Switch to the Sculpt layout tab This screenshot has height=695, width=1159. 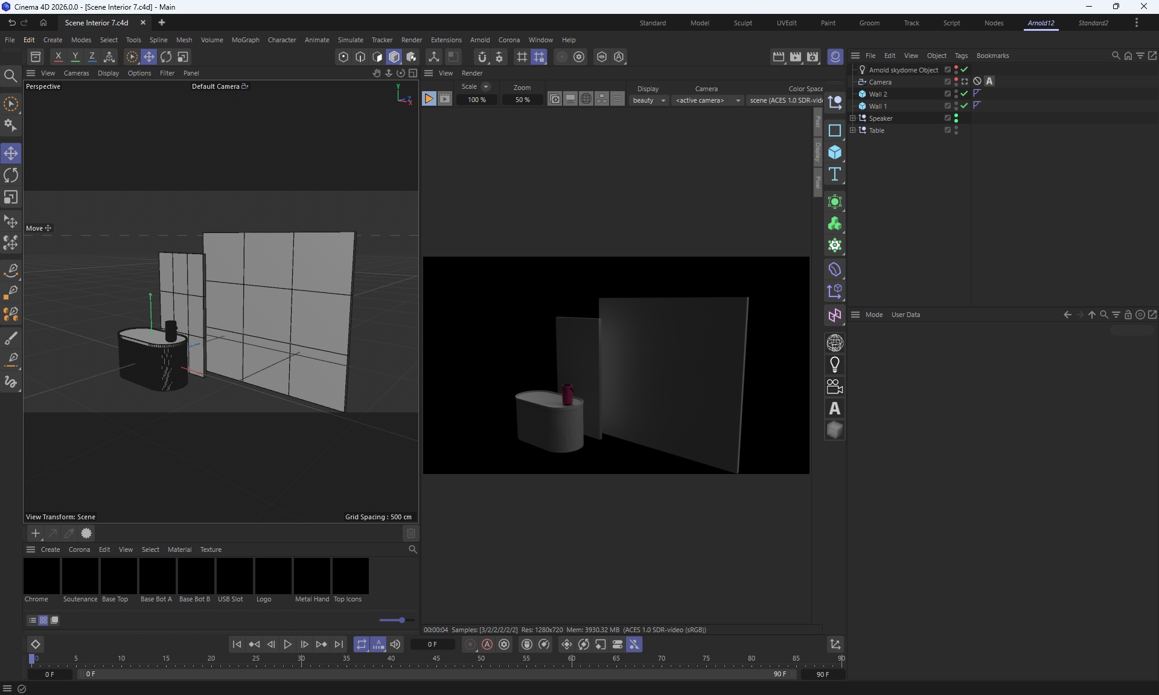[742, 23]
